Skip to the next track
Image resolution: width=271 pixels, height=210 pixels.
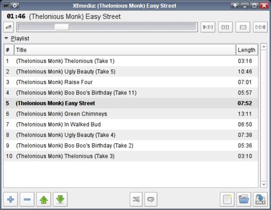click(x=260, y=27)
